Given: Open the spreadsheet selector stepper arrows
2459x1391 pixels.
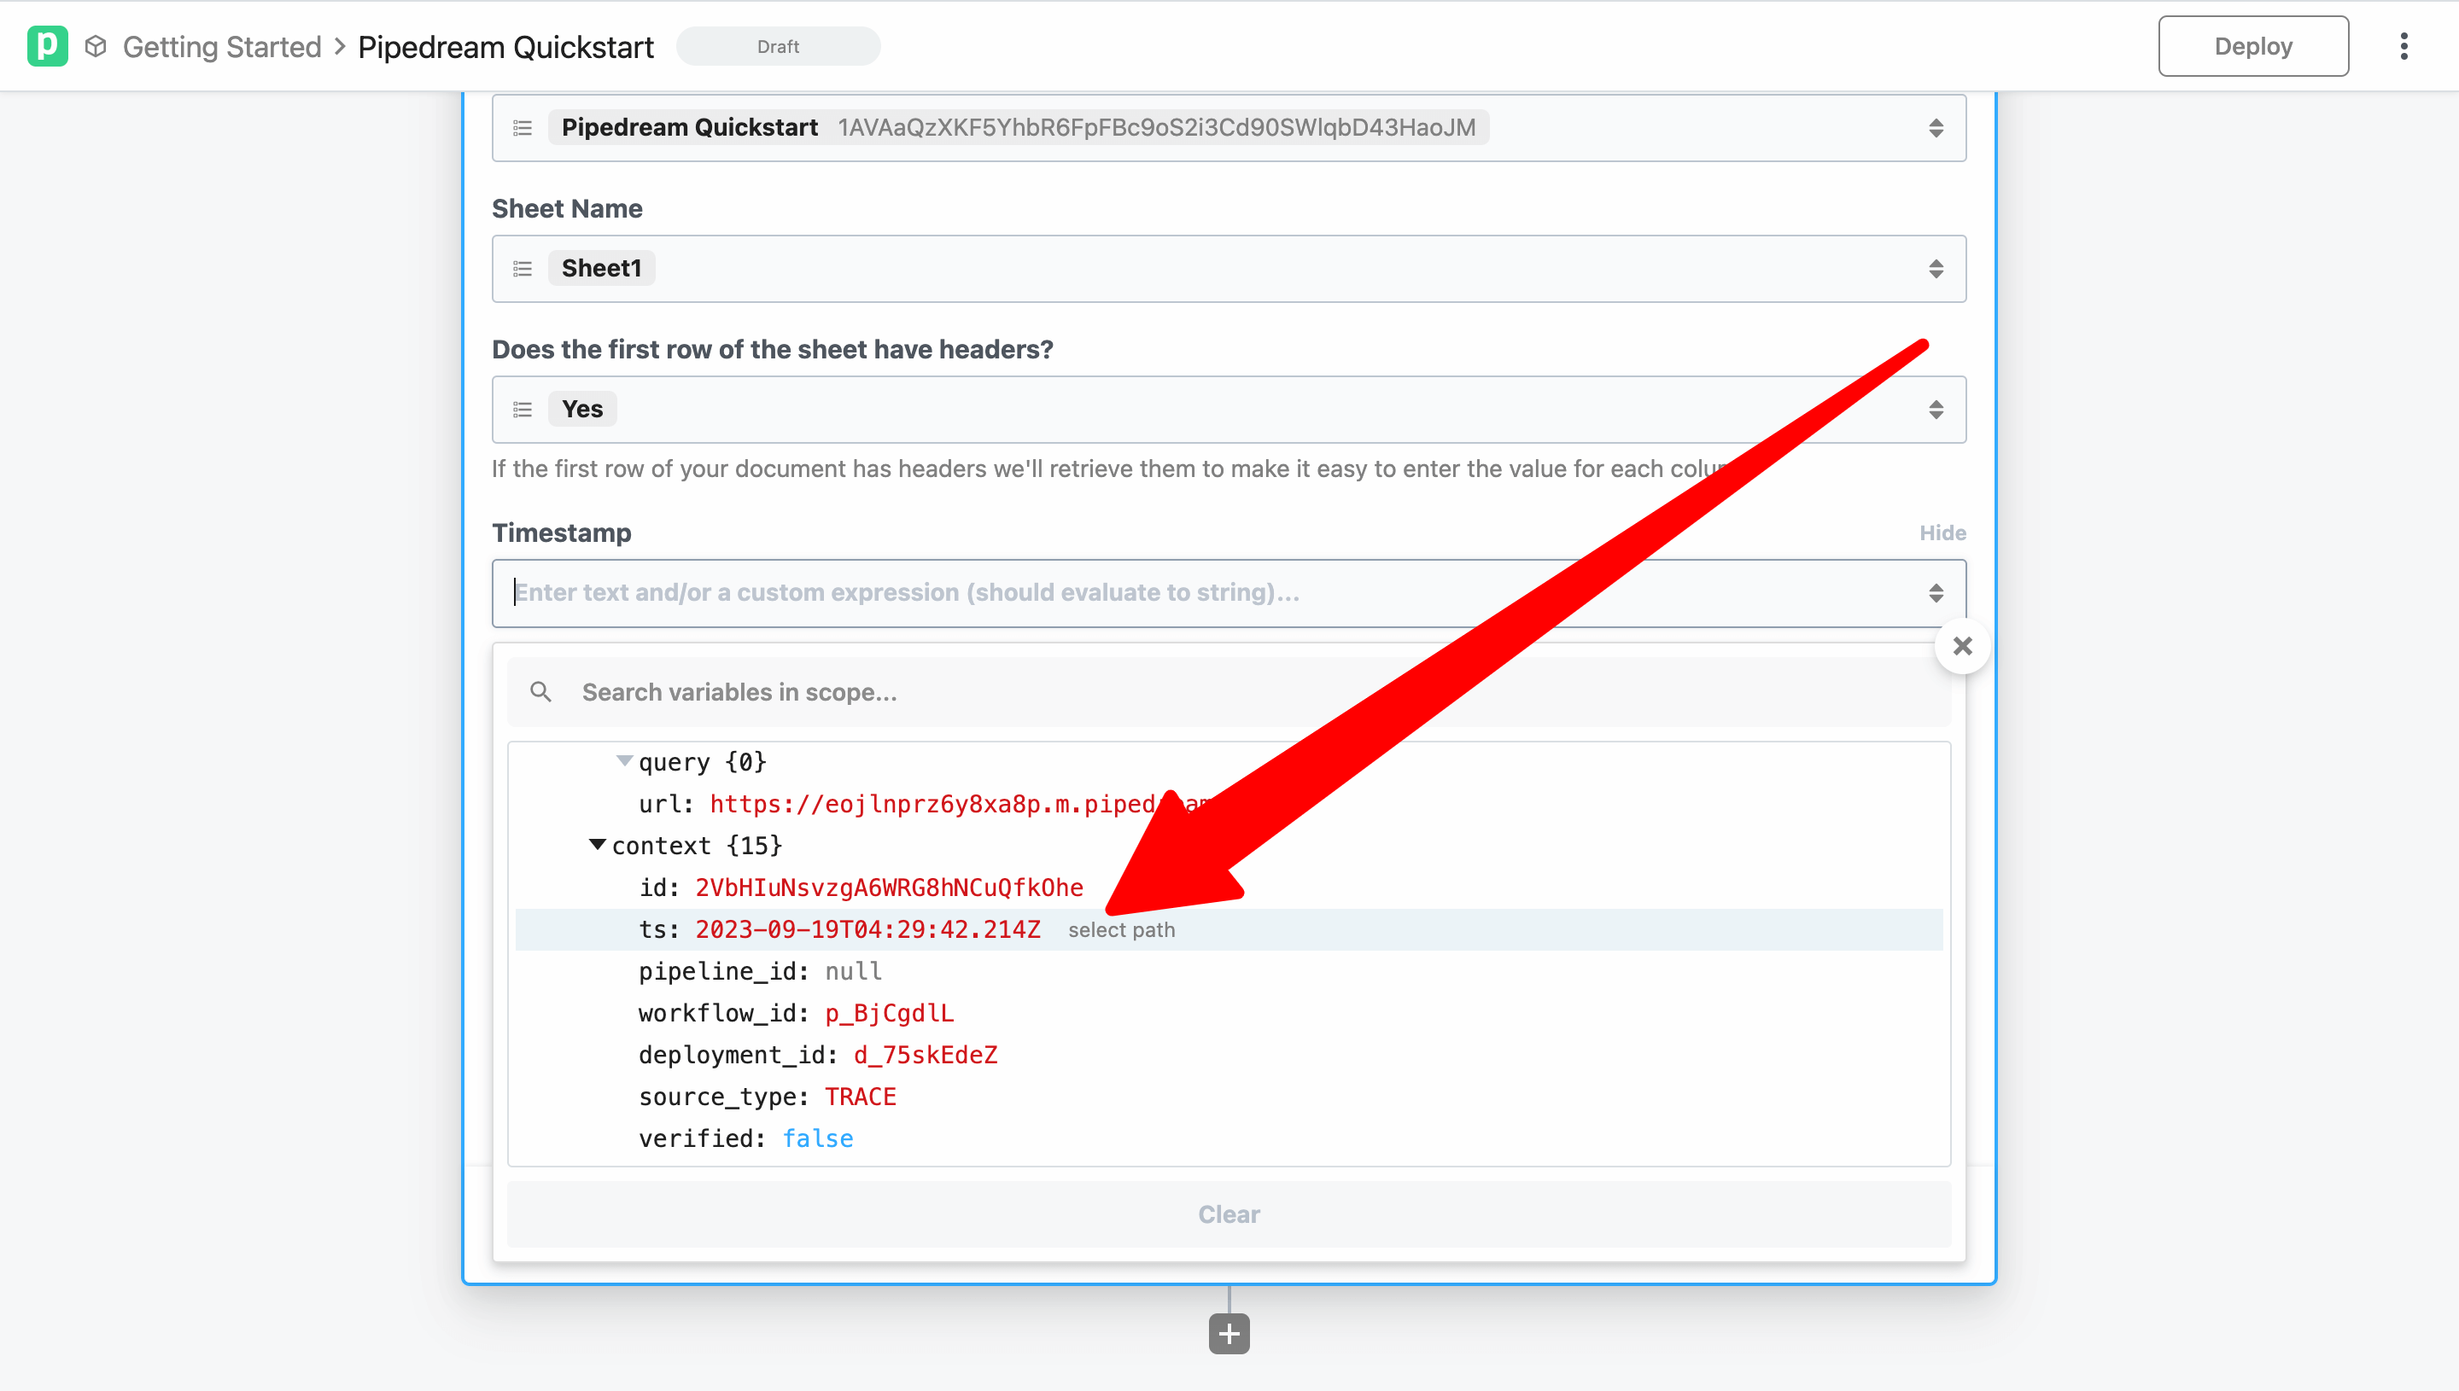Looking at the screenshot, I should [x=1936, y=127].
